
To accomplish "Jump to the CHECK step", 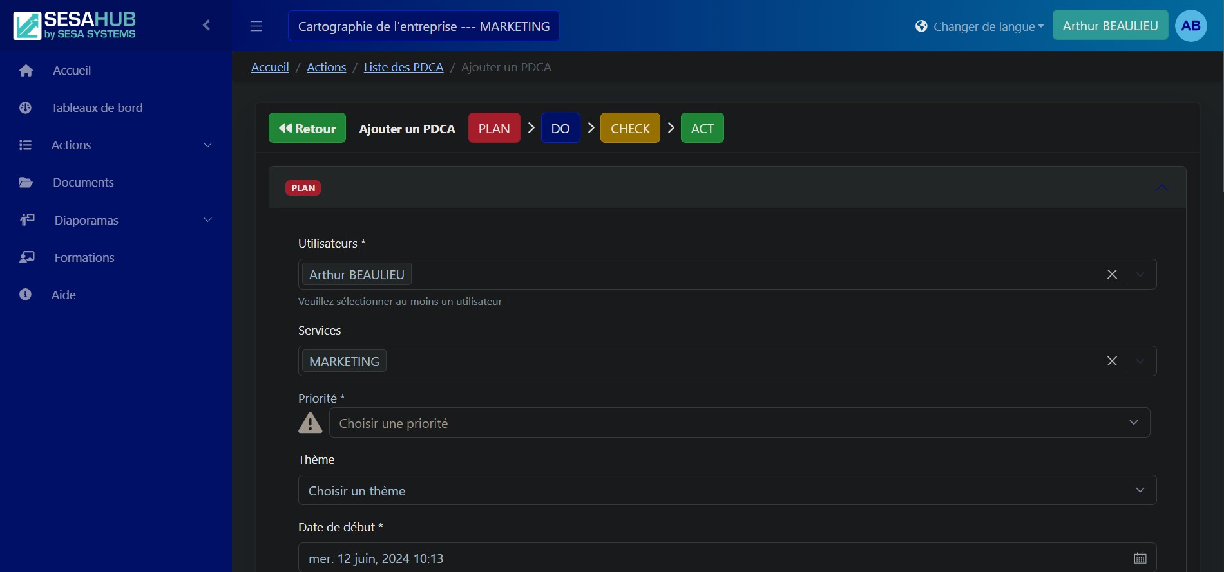I will click(629, 128).
